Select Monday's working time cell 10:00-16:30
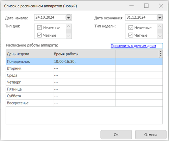The image size is (169, 141). (84, 62)
